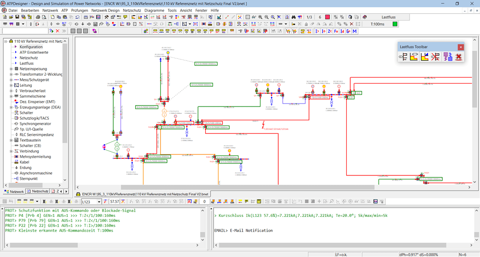Toggle the green indicator next to T:100ms
Viewport: 480px width, 257px height.
click(x=395, y=24)
